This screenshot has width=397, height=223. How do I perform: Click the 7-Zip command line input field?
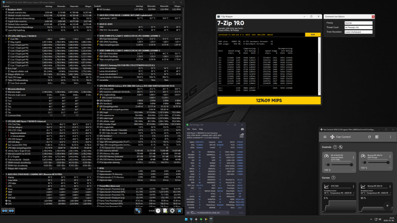tap(261, 35)
